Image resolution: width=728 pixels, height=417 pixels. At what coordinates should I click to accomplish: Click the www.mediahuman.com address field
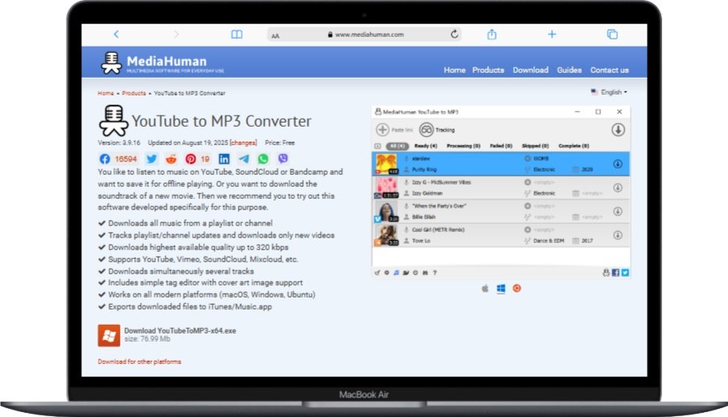coord(365,34)
